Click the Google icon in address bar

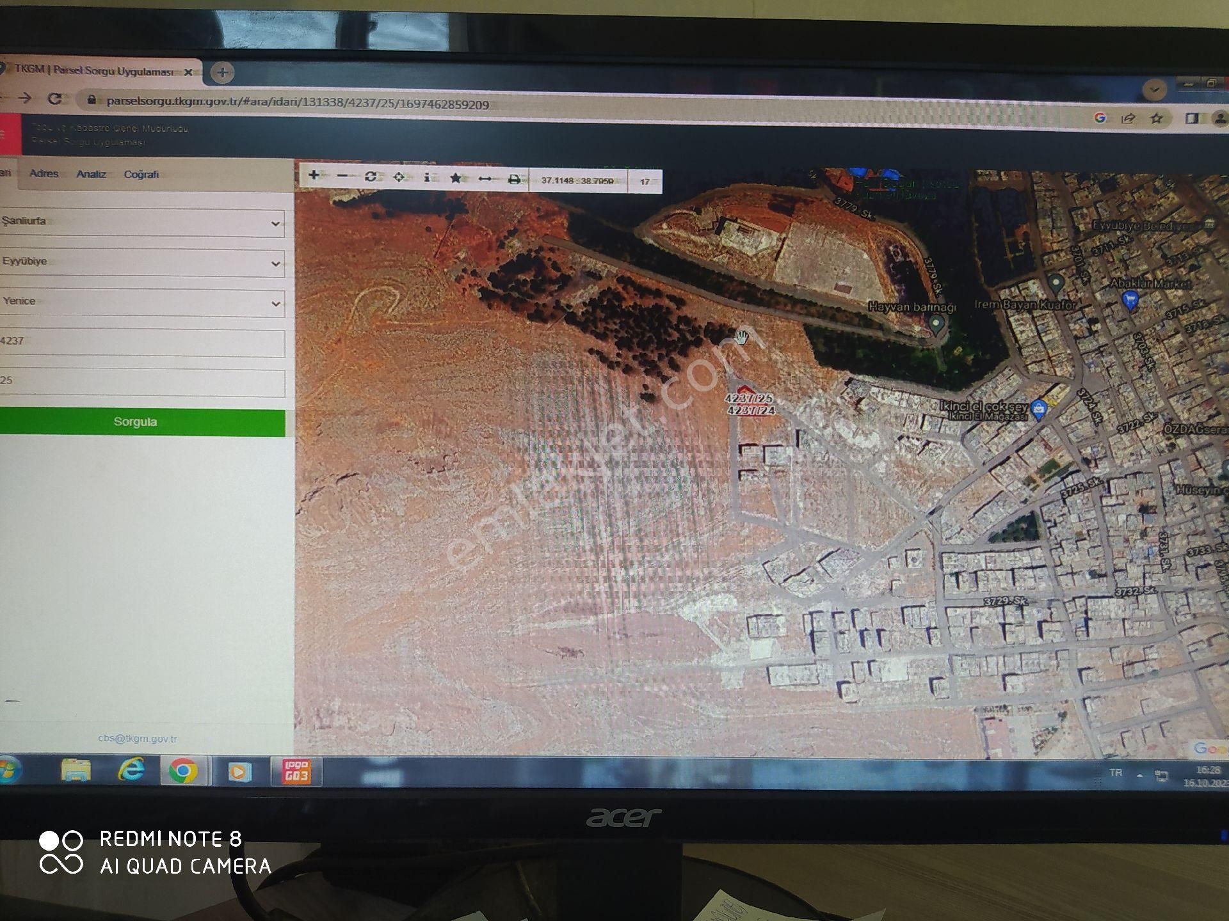point(1100,117)
